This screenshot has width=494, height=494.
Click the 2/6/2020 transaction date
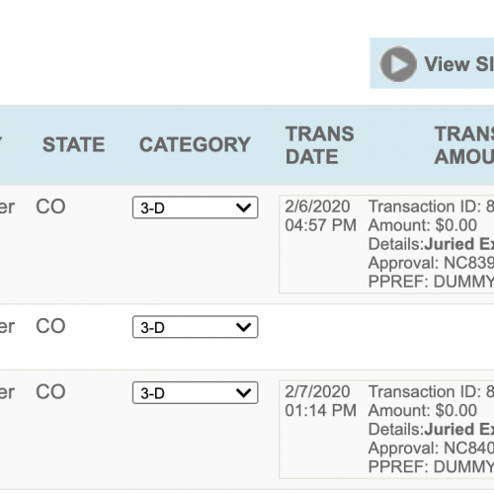[x=317, y=206]
